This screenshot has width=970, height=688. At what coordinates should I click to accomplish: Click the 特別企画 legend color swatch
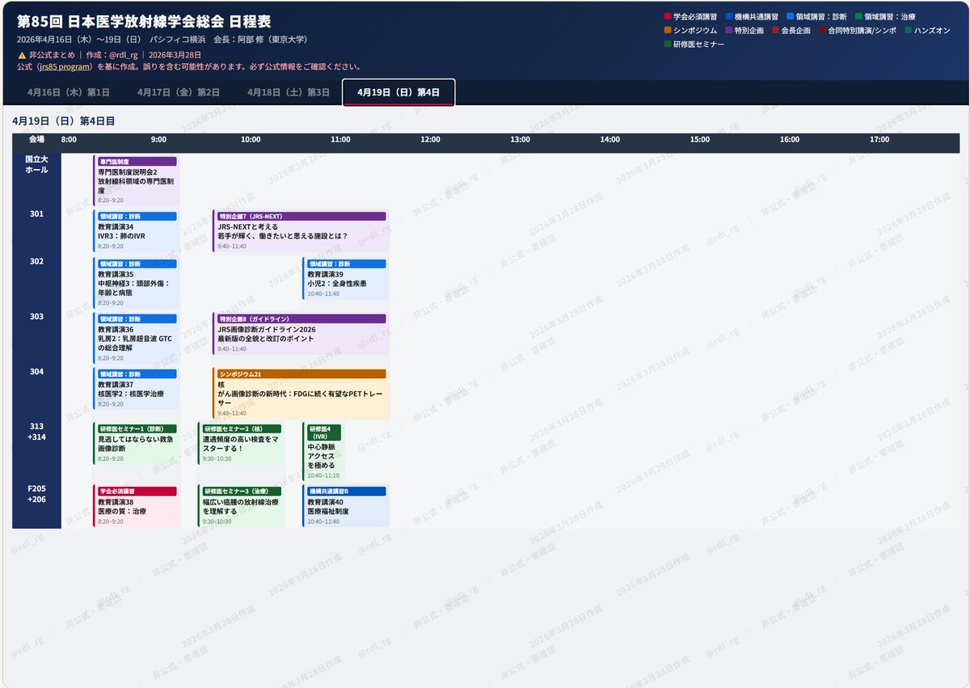(x=728, y=30)
